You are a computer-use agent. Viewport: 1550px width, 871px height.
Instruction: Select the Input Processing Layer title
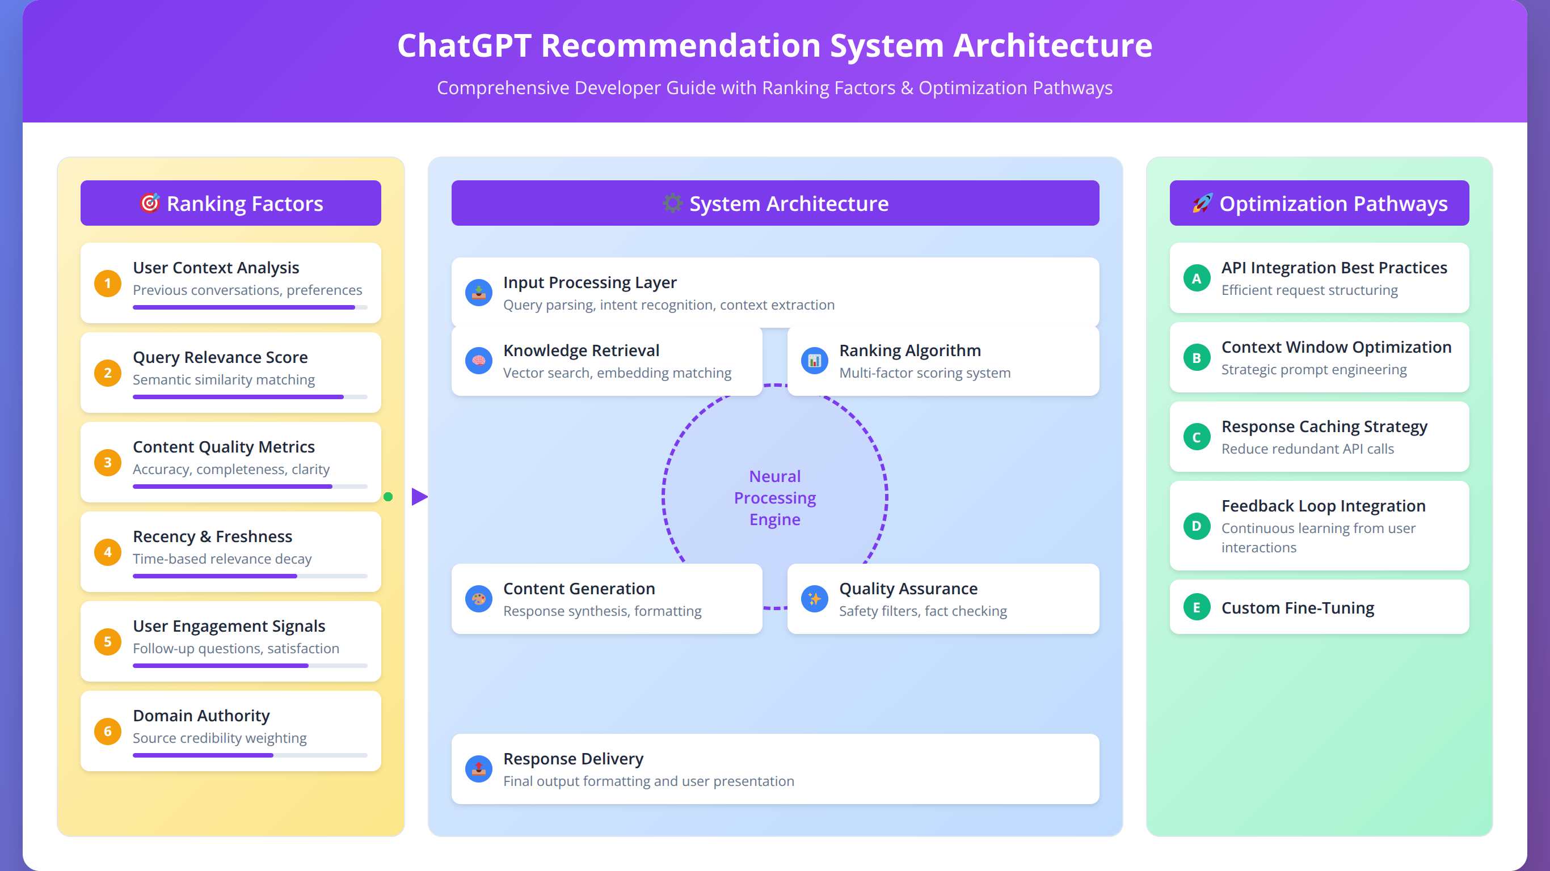coord(590,283)
